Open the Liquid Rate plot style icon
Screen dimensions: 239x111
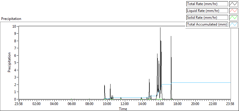[233, 11]
